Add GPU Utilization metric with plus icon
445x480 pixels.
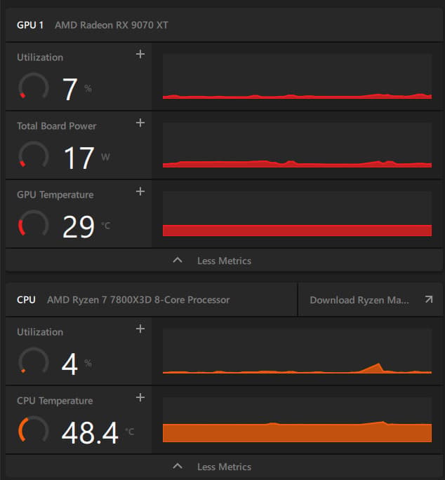pos(140,54)
